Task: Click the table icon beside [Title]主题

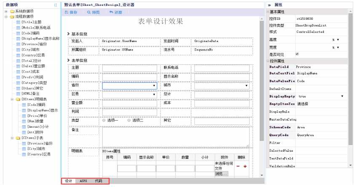Action: (18, 22)
